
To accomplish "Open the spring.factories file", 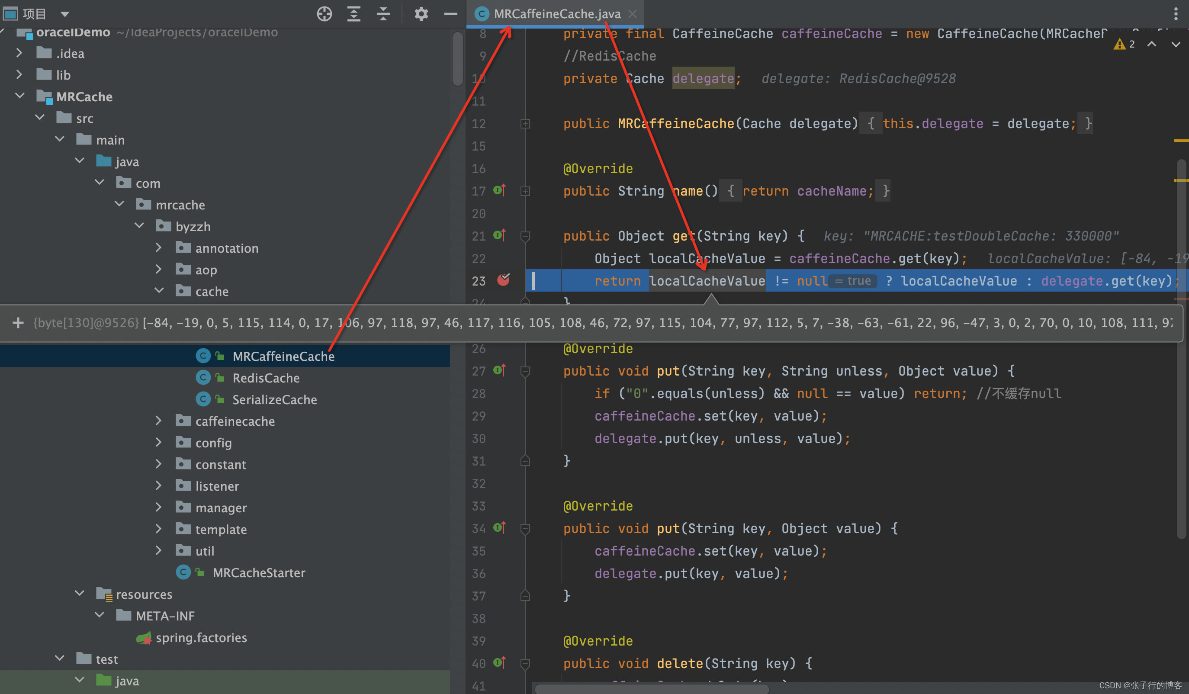I will (x=201, y=637).
